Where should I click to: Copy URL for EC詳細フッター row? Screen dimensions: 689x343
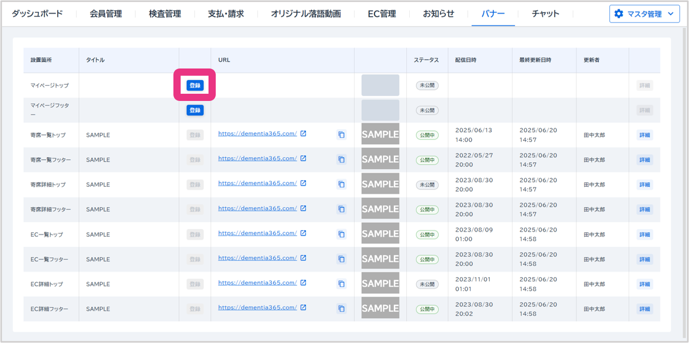[x=341, y=308]
